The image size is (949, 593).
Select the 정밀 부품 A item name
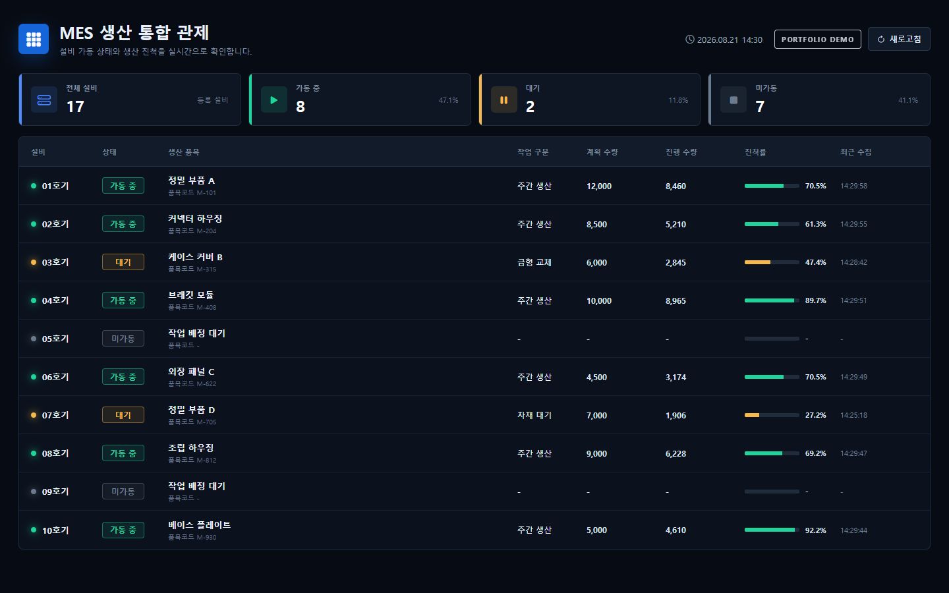[191, 181]
